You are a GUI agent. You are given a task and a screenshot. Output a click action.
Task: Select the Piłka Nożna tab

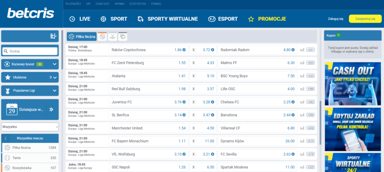(x=82, y=37)
